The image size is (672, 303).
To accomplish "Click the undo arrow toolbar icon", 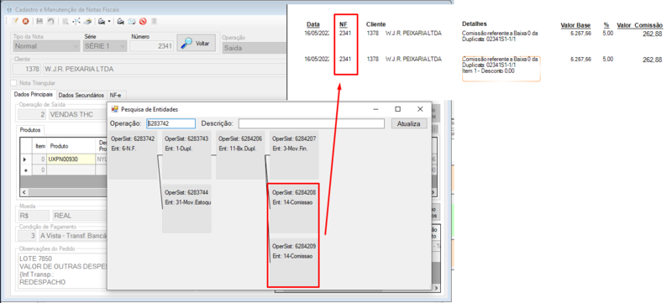I will 50,21.
